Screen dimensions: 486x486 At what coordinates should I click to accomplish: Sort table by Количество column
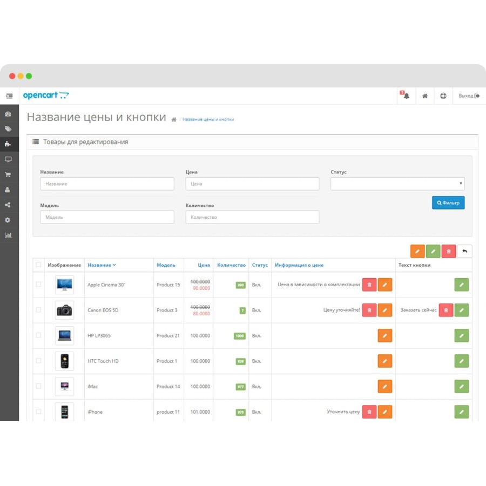click(x=231, y=265)
